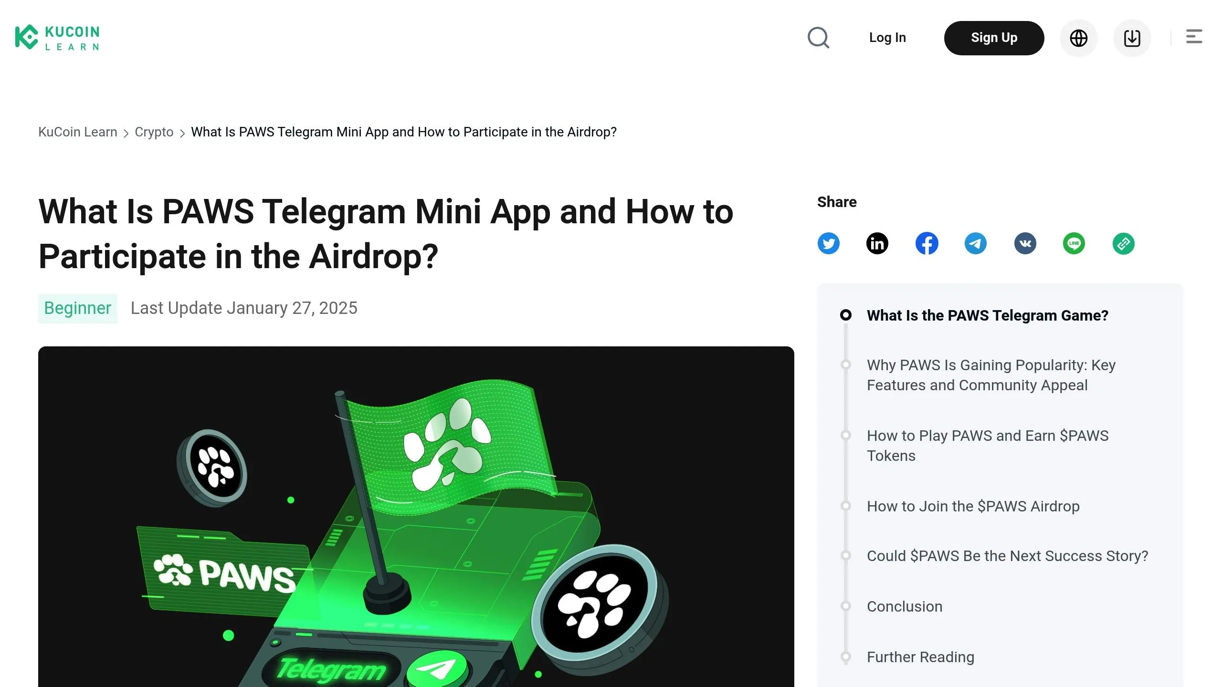
Task: Click the Sign Up button
Action: point(994,38)
